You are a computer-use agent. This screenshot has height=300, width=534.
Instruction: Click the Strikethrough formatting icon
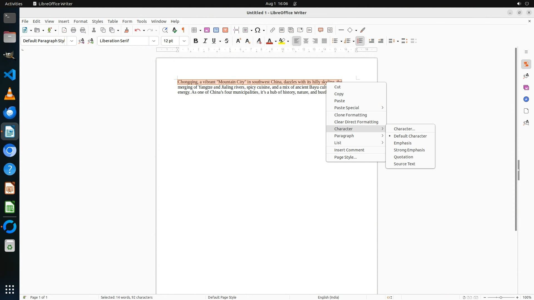tap(227, 41)
